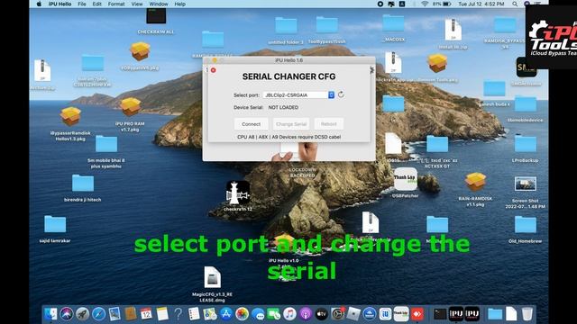Viewport: 577px width, 324px height.
Task: Open Calendar from the dock
Action: click(146, 314)
